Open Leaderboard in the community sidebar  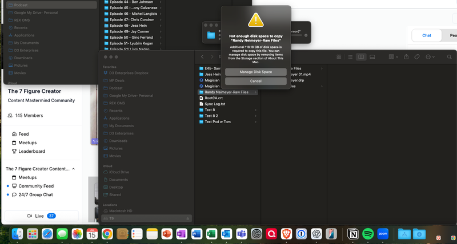click(x=31, y=152)
